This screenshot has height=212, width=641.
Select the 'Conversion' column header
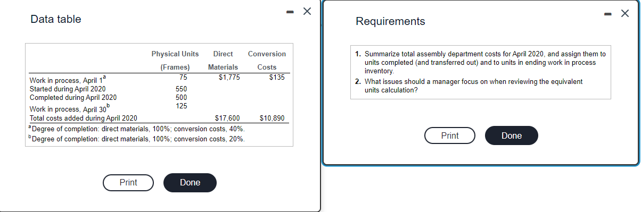[x=267, y=54]
